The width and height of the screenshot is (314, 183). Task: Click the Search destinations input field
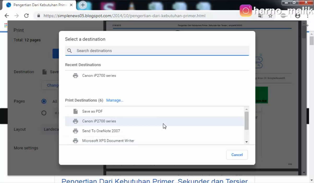click(x=157, y=51)
